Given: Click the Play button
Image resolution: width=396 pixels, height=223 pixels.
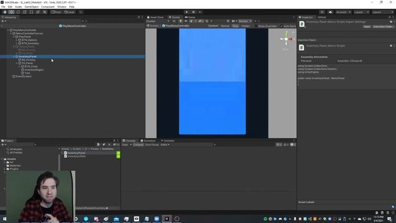Looking at the screenshot, I should [187, 12].
